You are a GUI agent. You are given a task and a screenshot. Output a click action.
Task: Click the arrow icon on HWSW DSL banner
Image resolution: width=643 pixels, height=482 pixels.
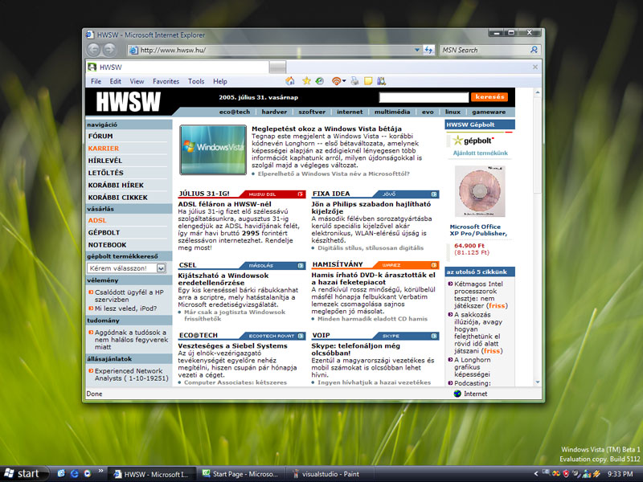point(301,194)
